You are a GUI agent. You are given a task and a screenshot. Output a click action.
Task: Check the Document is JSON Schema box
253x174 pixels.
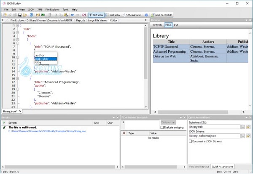(191, 142)
